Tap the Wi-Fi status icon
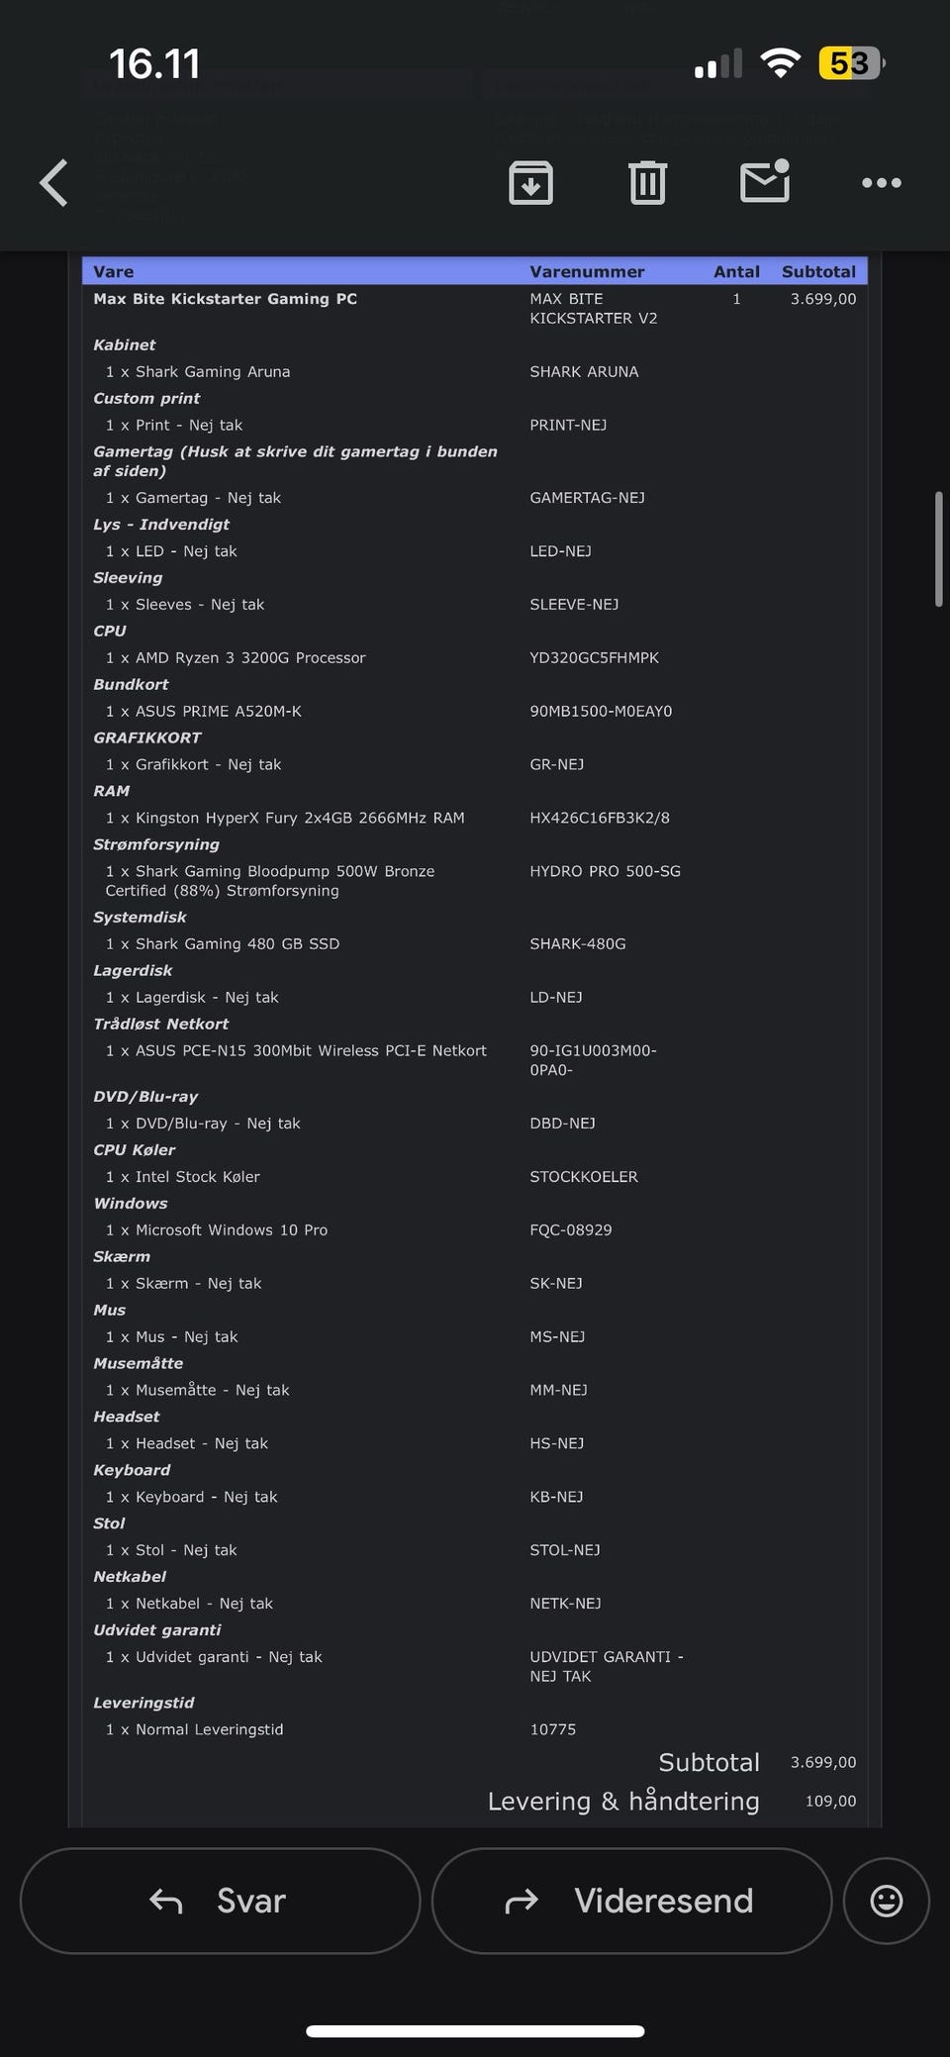 [x=780, y=64]
